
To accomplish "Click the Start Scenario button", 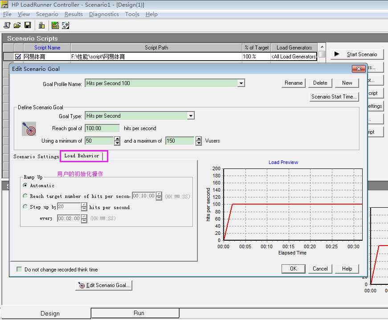I will point(357,54).
